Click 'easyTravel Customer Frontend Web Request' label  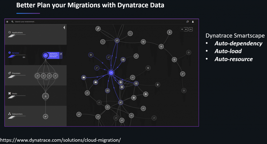point(53,55)
